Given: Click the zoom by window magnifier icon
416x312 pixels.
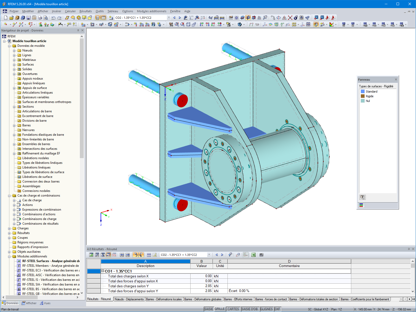Looking at the screenshot, I should pyautogui.click(x=177, y=25).
